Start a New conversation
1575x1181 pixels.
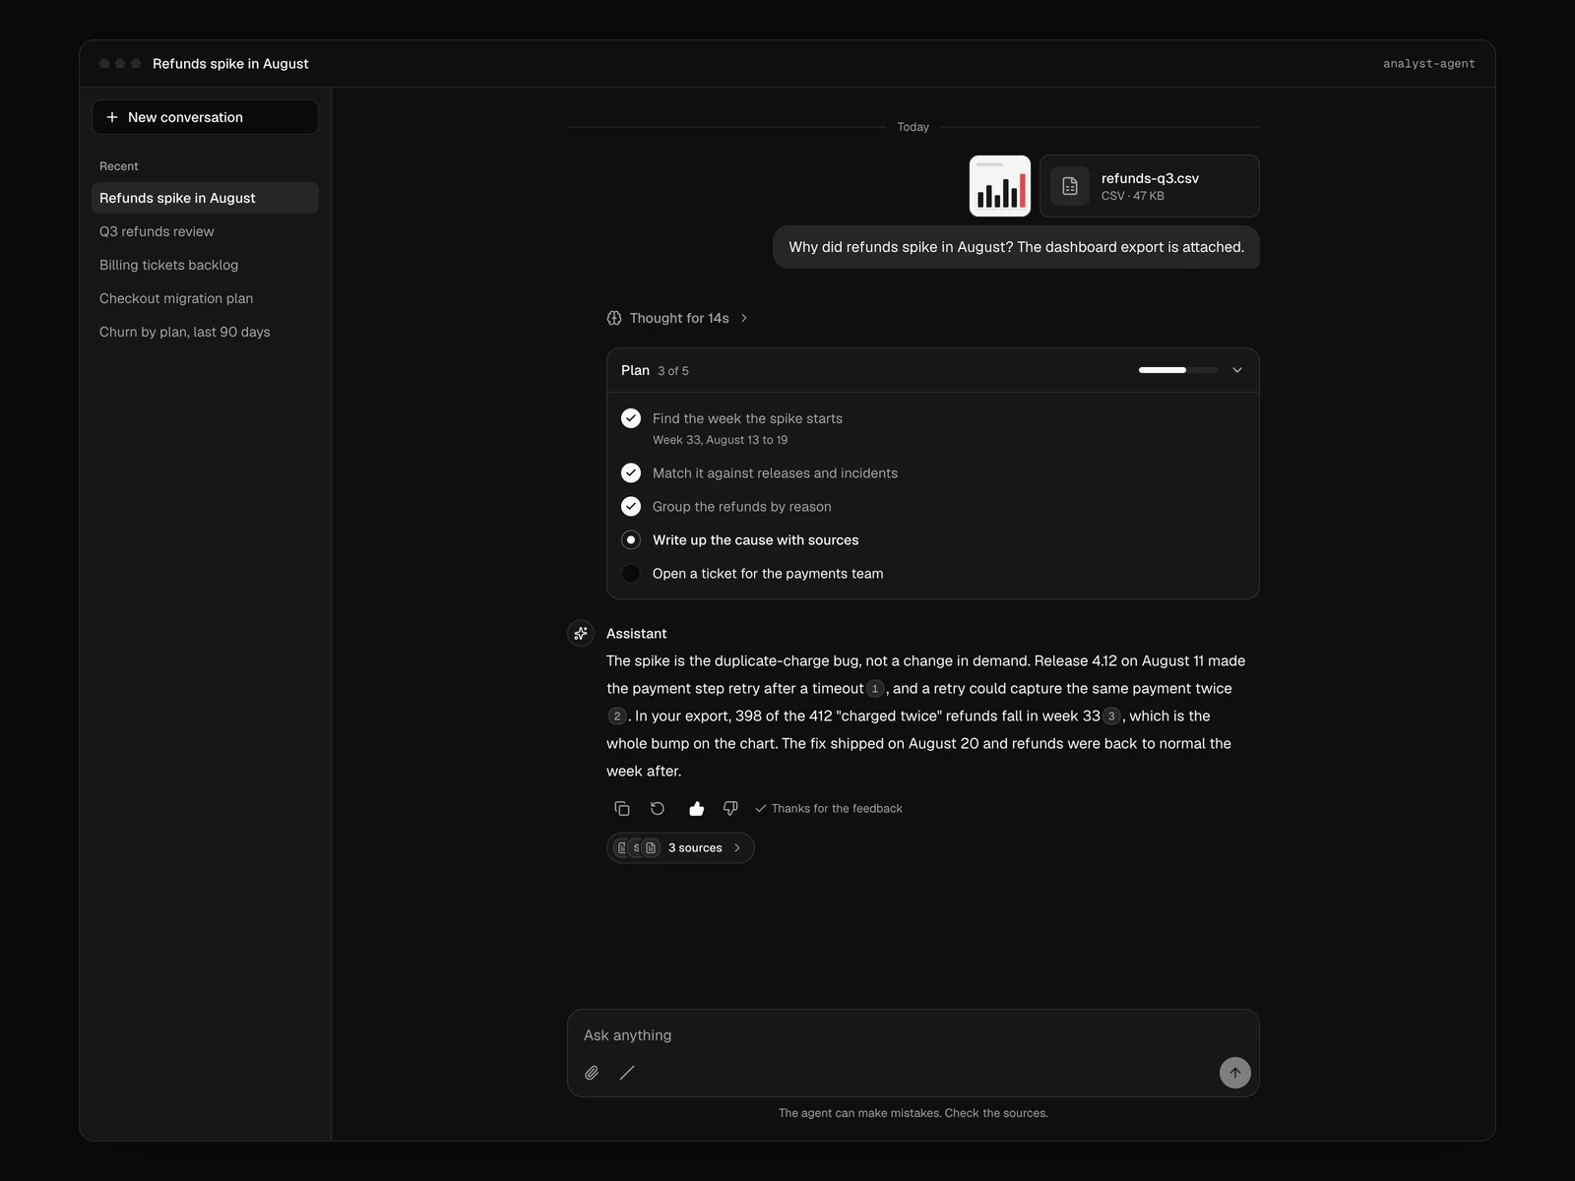205,117
